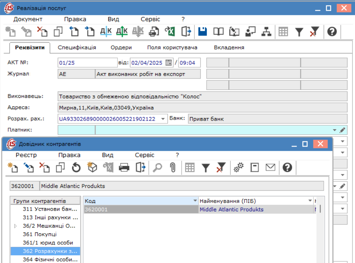This screenshot has width=355, height=263.
Task: Switch to the Поля користувача tab
Action: tap(172, 48)
